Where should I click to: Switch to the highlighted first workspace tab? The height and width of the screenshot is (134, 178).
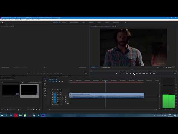click(56, 23)
